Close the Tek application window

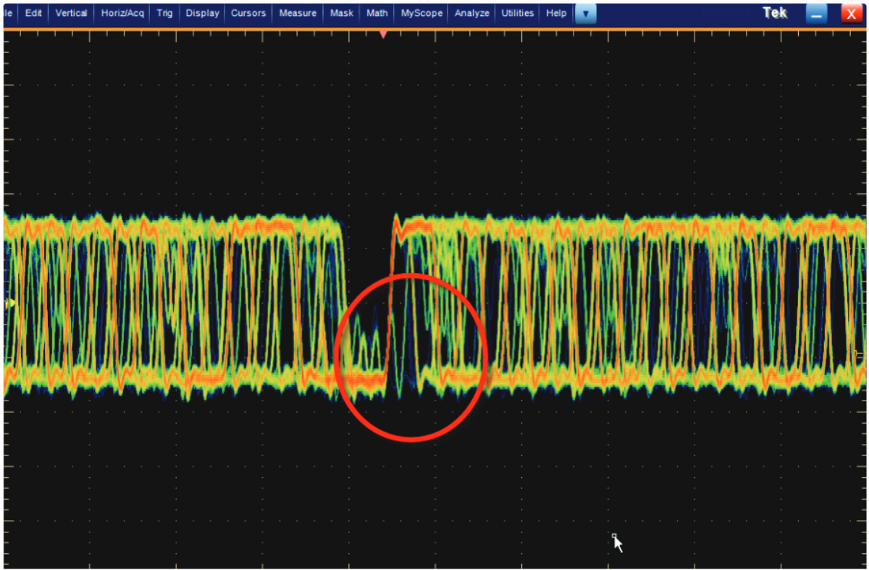(x=851, y=14)
